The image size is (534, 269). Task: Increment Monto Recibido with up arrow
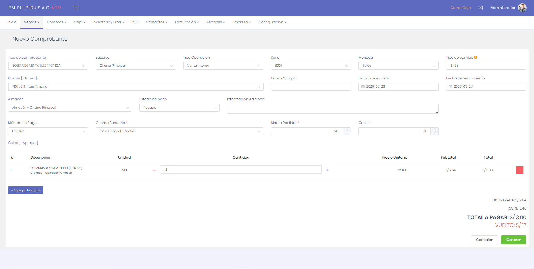pyautogui.click(x=347, y=129)
